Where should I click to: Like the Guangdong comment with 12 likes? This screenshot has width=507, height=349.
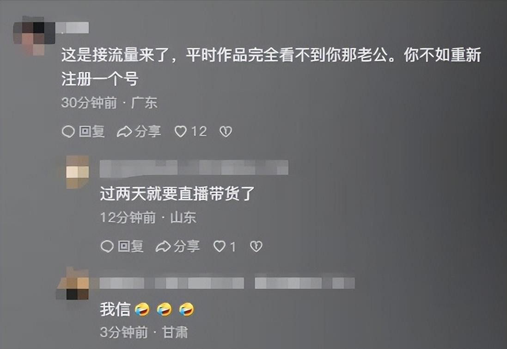180,131
